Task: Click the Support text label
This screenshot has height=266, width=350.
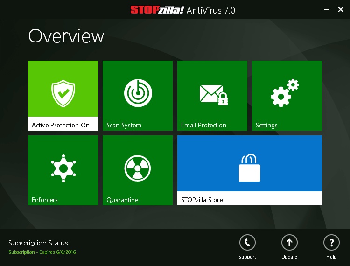Action: tap(247, 257)
